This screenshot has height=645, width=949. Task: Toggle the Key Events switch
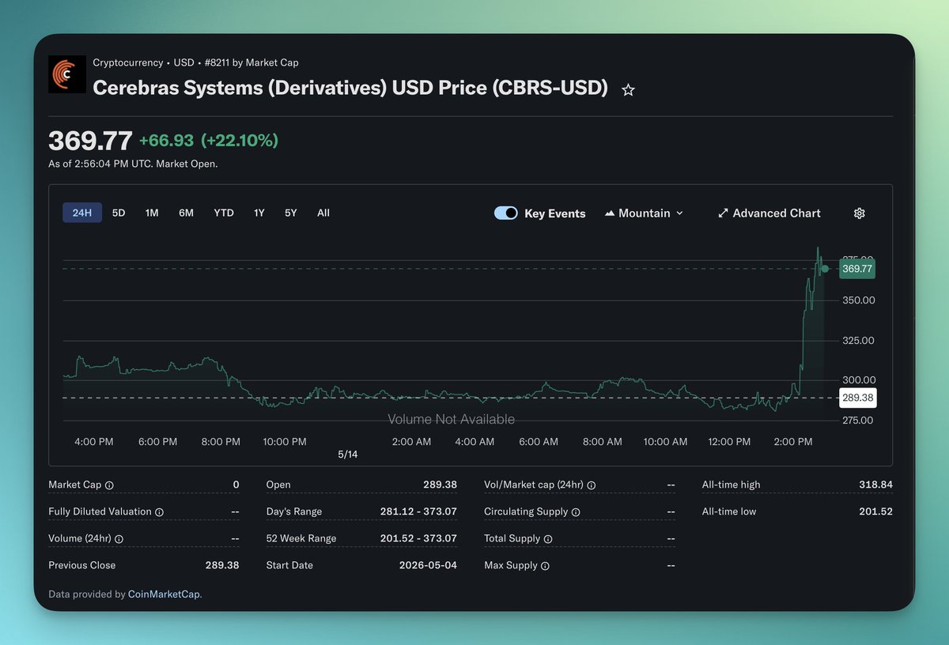506,213
